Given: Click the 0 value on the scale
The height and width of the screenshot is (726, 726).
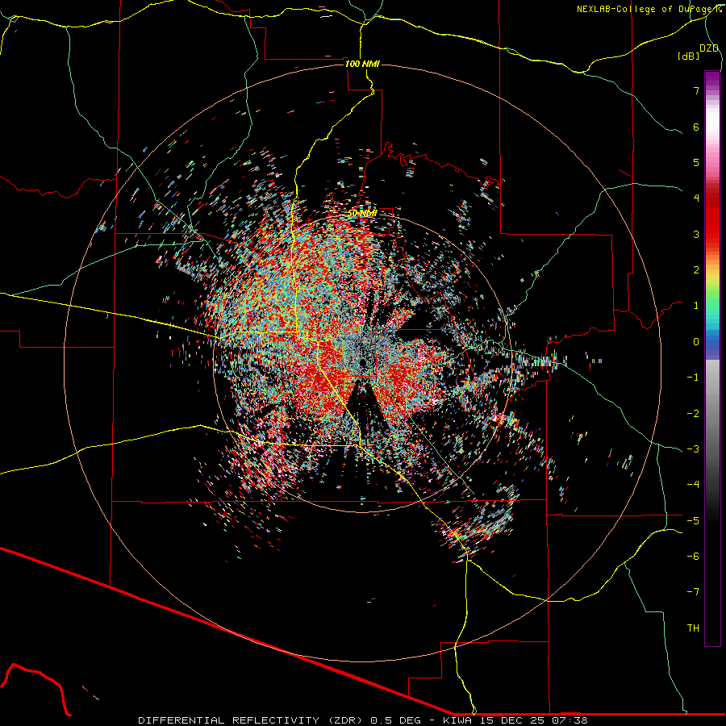Looking at the screenshot, I should pos(696,342).
